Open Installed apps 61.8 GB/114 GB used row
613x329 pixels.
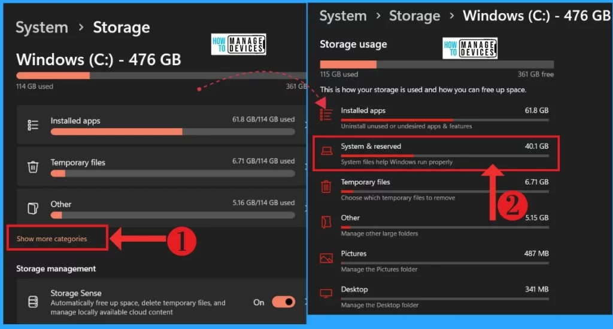162,125
